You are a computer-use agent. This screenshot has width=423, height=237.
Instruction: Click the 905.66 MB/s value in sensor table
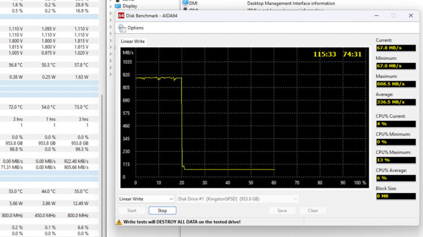point(76,167)
